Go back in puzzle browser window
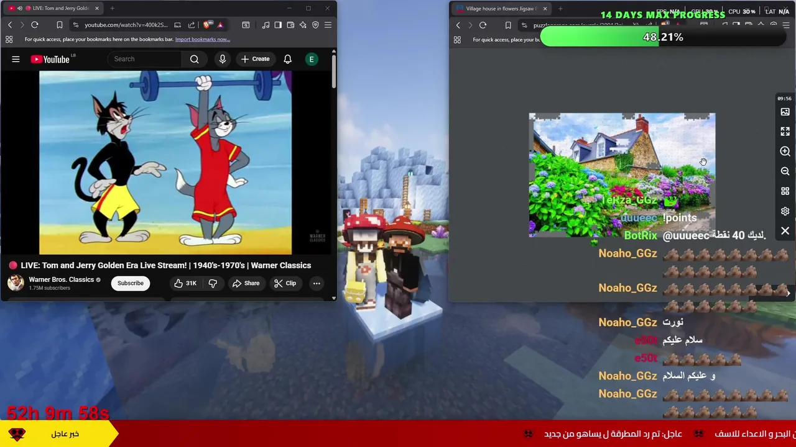This screenshot has height=447, width=796. (x=458, y=25)
